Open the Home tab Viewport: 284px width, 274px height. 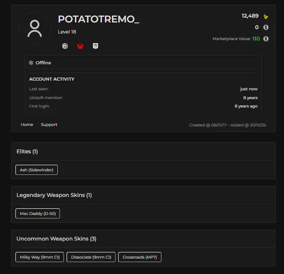click(x=27, y=125)
